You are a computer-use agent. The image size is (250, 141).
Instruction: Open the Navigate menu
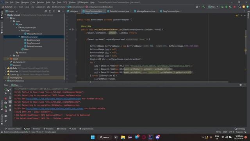pyautogui.click(x=25, y=2)
